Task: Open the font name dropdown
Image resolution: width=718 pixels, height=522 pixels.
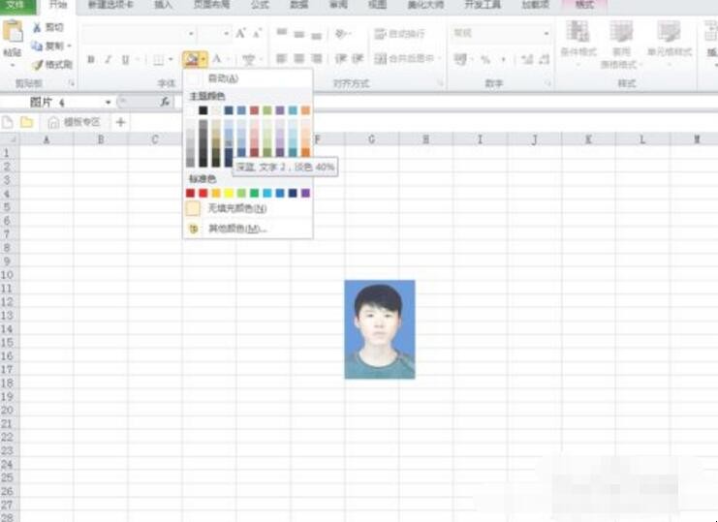Action: 191,33
